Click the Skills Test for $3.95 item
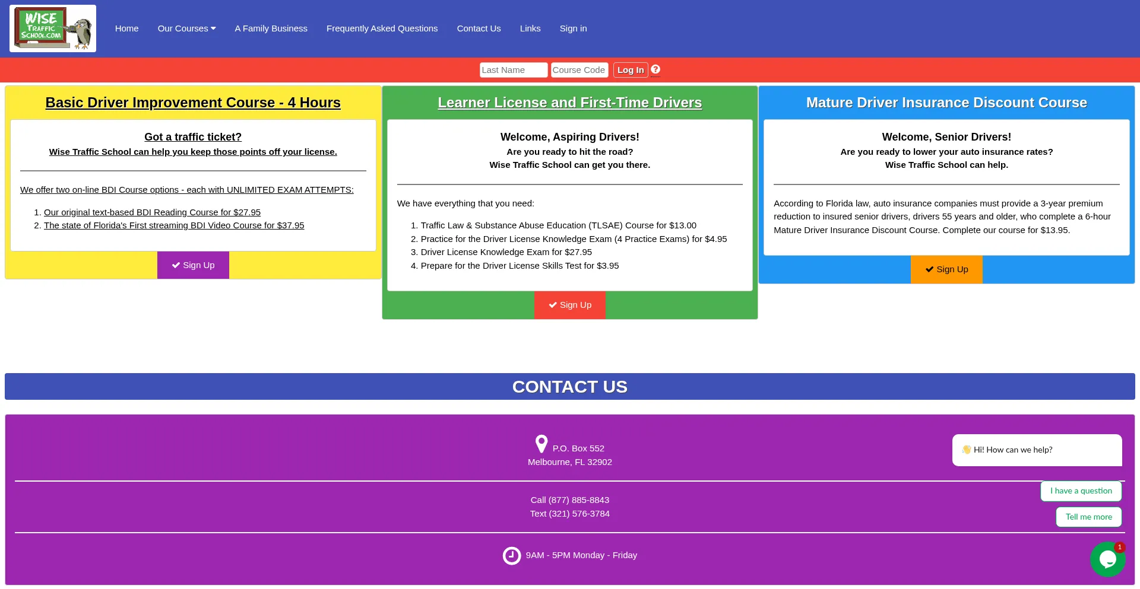1140x589 pixels. [520, 266]
